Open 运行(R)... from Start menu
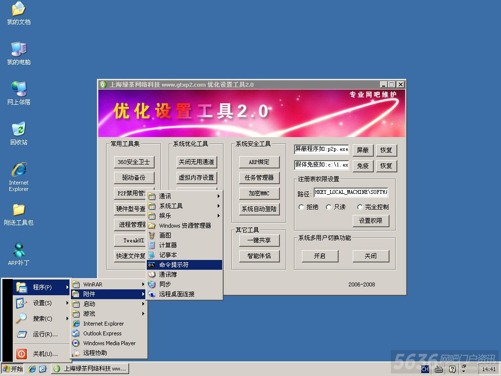This screenshot has width=501, height=376. coord(41,334)
